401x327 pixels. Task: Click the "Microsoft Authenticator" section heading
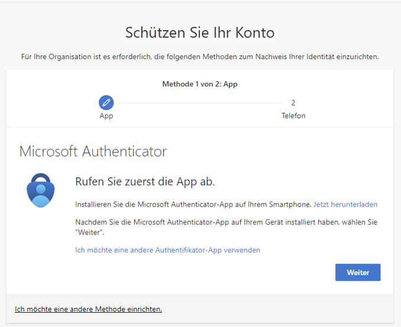coord(93,151)
